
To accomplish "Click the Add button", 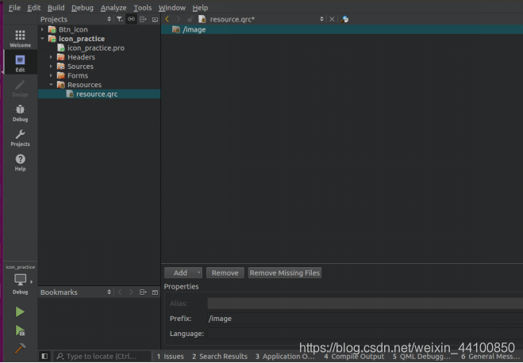I will [180, 273].
